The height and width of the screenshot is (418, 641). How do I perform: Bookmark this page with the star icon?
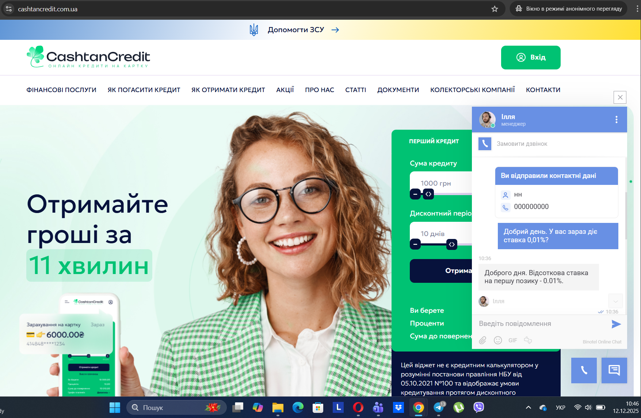coord(495,9)
